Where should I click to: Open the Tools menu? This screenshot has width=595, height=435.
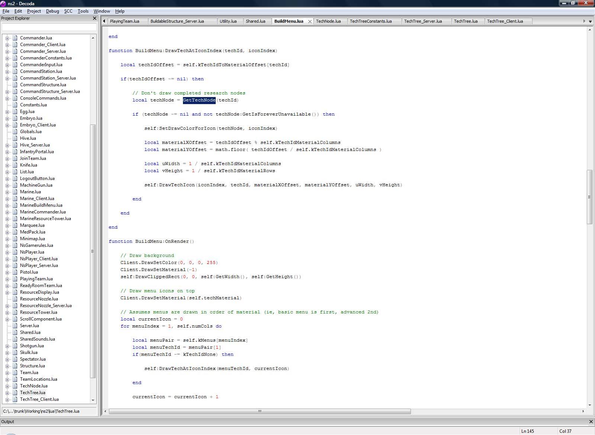[83, 11]
